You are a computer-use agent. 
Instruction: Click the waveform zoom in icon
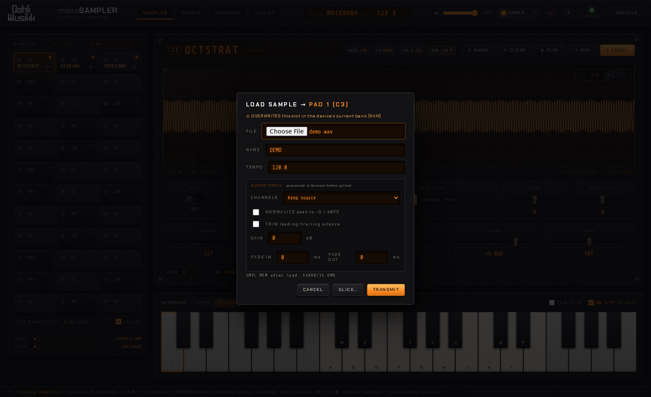point(609,75)
